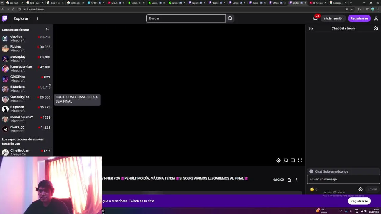The width and height of the screenshot is (381, 214).
Task: Select juansguarnizo channel from live list
Action: pos(26,69)
